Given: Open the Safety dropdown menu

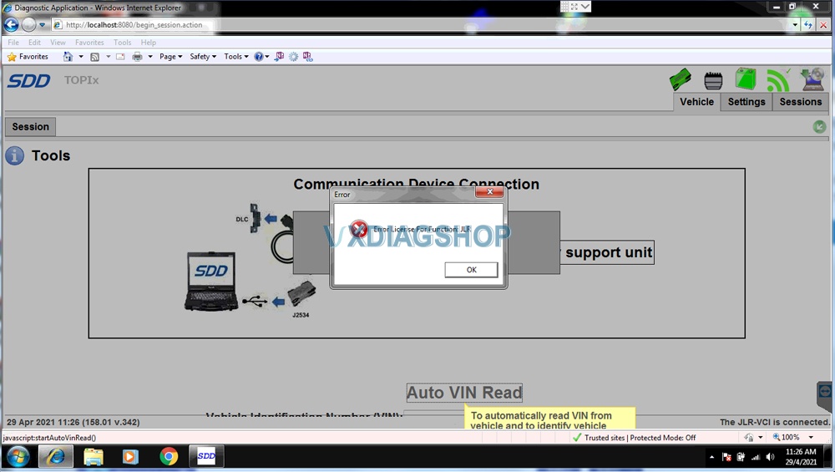Looking at the screenshot, I should coord(203,57).
